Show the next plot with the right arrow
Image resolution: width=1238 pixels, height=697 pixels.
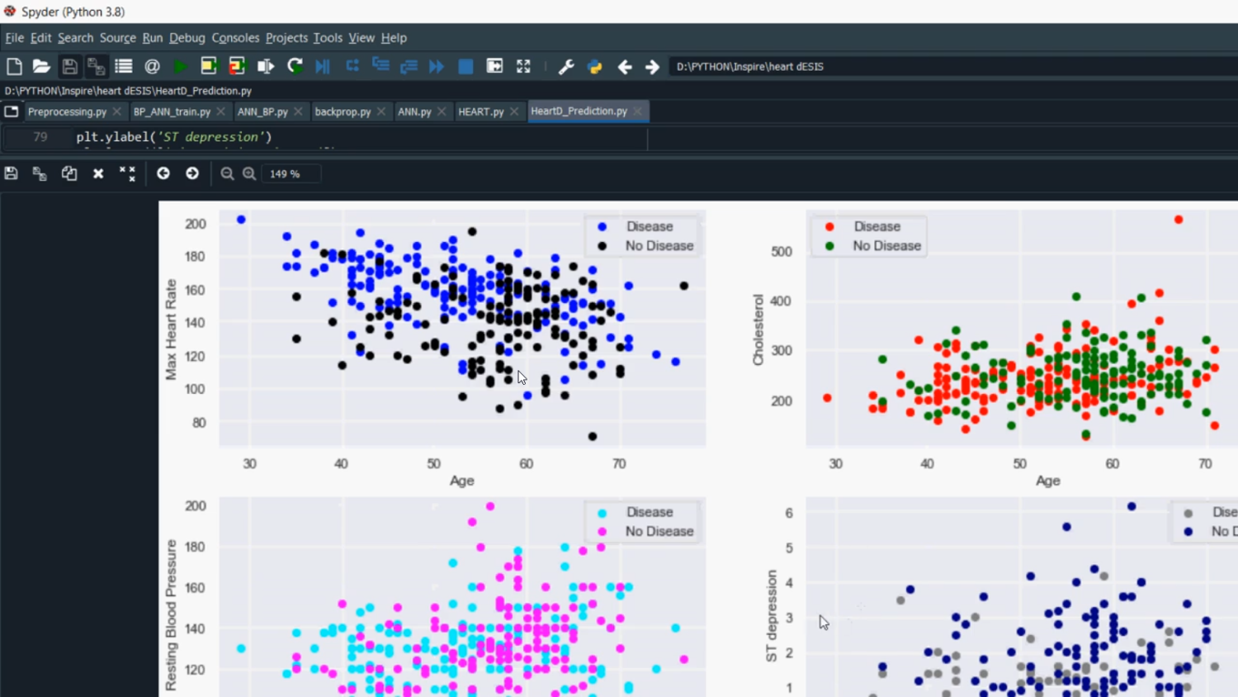click(192, 173)
